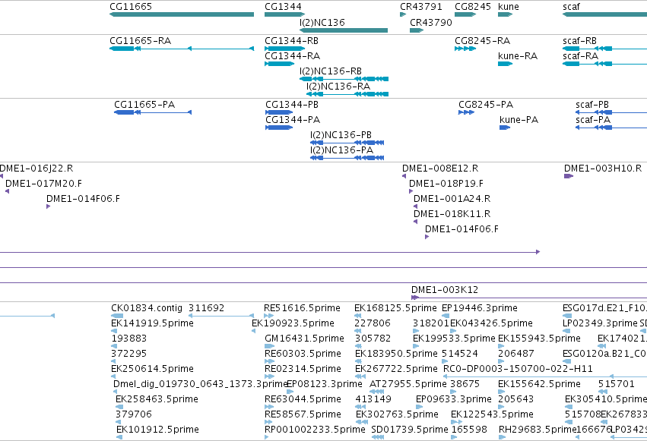Click the DME1-003K12 clone label
Viewport: 647px width, 441px height.
pos(445,290)
